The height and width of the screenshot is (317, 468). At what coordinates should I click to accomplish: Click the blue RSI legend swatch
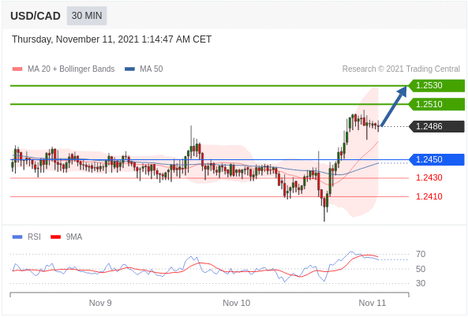17,237
